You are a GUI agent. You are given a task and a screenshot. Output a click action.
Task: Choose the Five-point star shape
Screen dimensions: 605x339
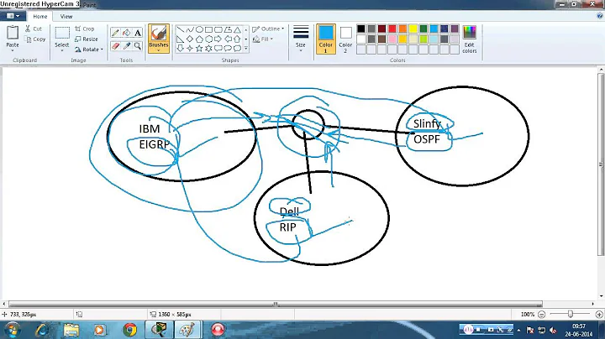point(199,48)
